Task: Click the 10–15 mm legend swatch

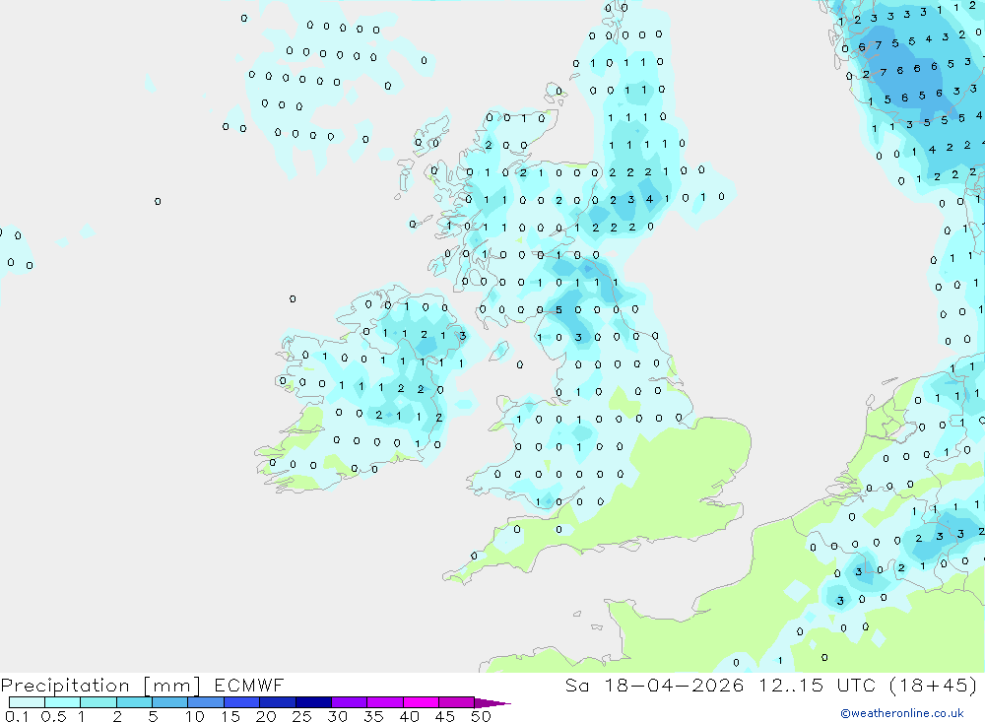Action: 206,702
